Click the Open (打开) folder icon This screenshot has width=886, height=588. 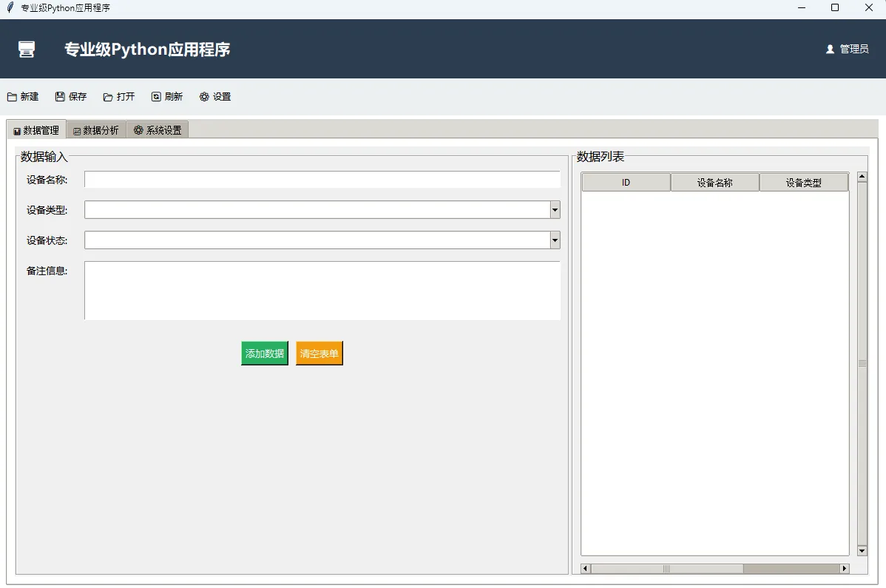click(x=108, y=97)
